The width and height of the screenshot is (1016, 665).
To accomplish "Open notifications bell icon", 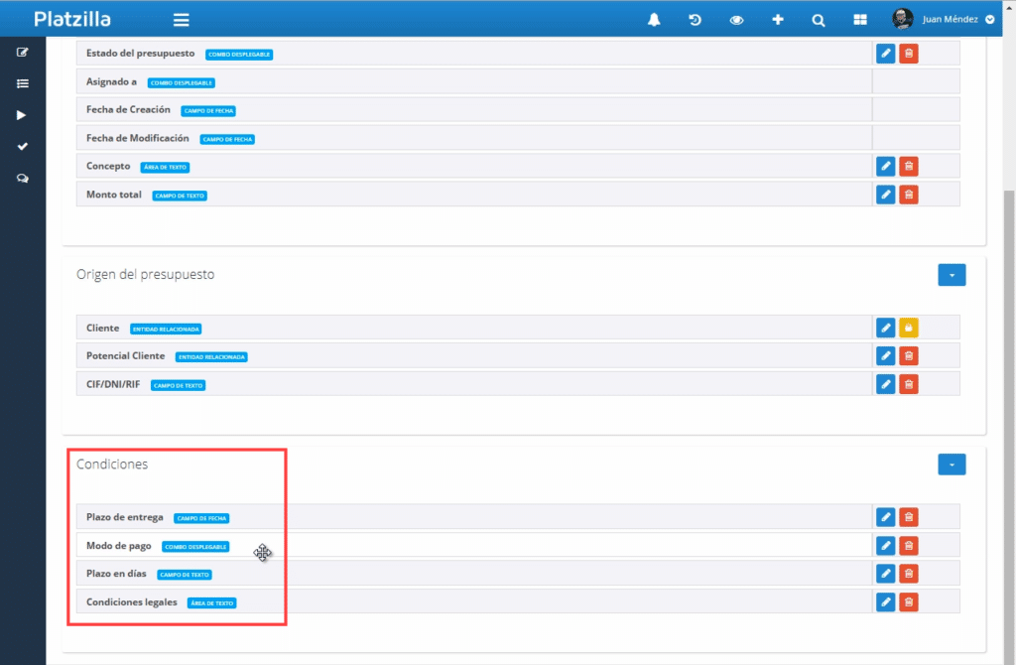I will (654, 20).
